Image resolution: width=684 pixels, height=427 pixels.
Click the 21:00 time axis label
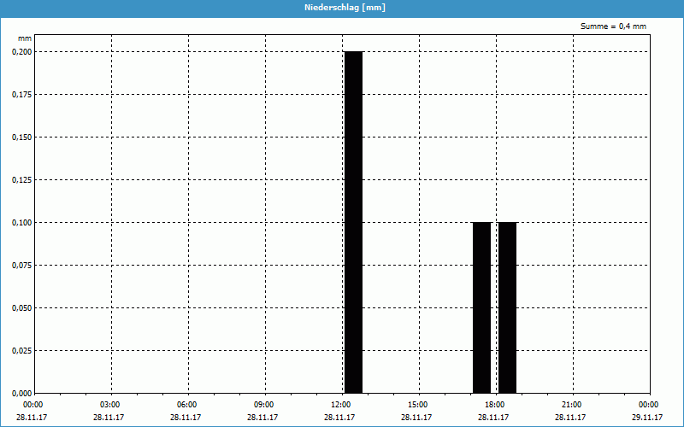(571, 405)
